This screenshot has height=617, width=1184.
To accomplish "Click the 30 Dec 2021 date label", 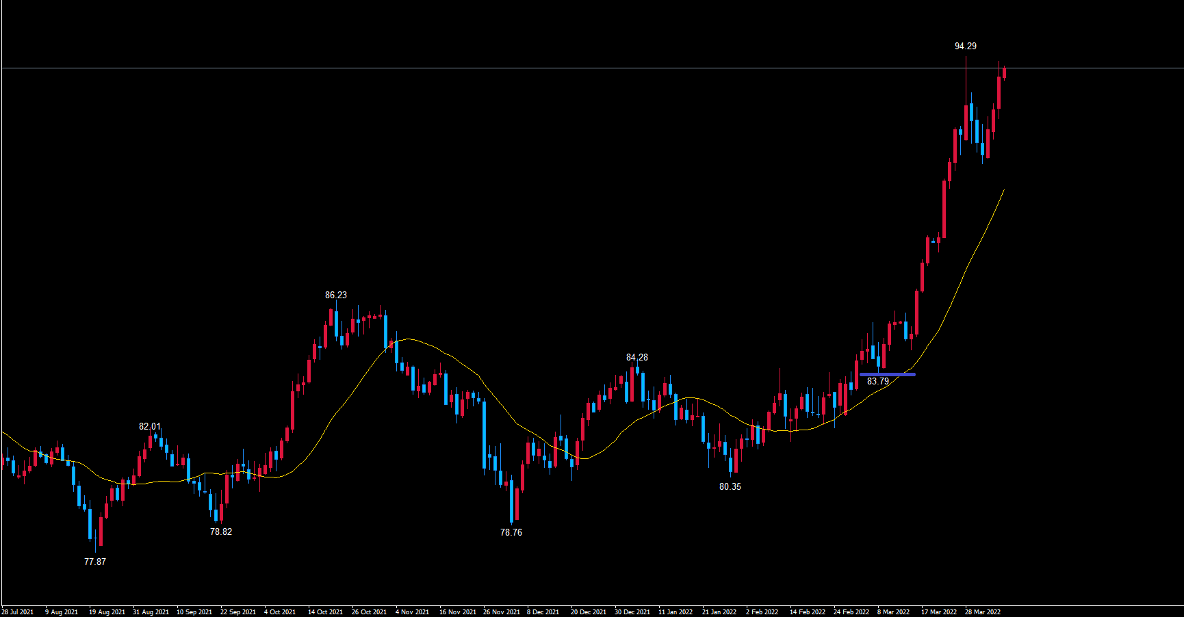I will pyautogui.click(x=632, y=612).
